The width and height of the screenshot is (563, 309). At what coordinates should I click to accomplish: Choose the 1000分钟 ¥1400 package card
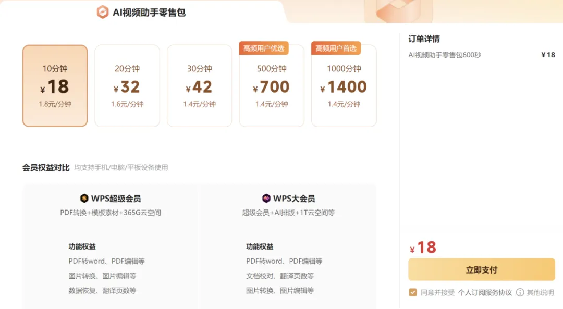click(x=344, y=86)
